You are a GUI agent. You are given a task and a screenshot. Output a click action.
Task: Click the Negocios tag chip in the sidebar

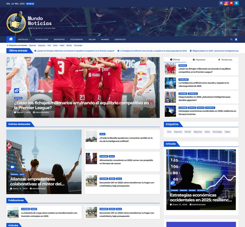(x=197, y=132)
